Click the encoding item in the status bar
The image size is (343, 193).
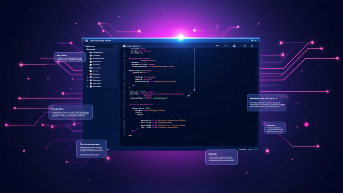pyautogui.click(x=251, y=149)
